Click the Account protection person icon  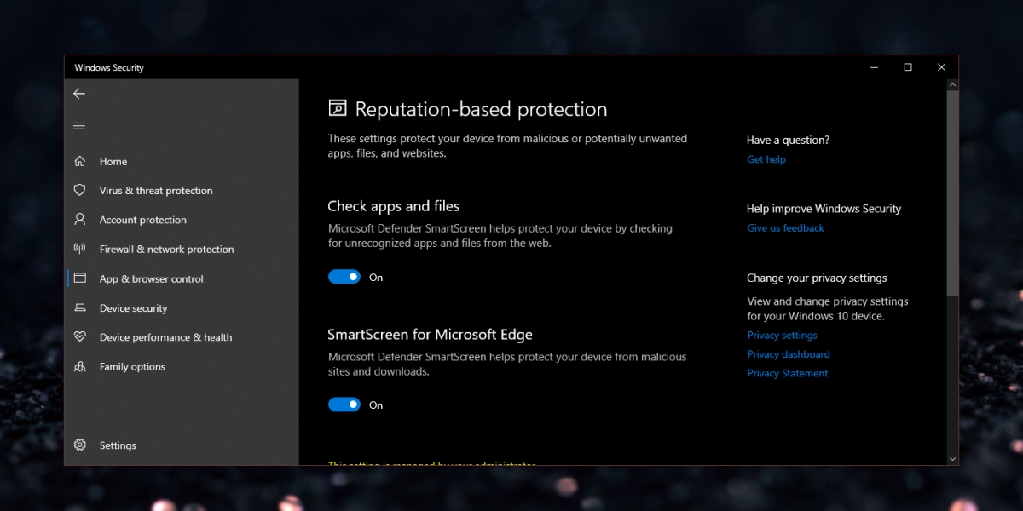point(80,220)
